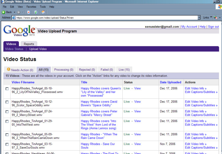222x154 pixels.
Task: Open the My Account link
Action: click(x=189, y=27)
